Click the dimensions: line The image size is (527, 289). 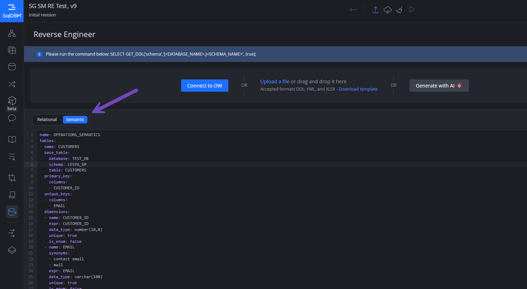[57, 212]
